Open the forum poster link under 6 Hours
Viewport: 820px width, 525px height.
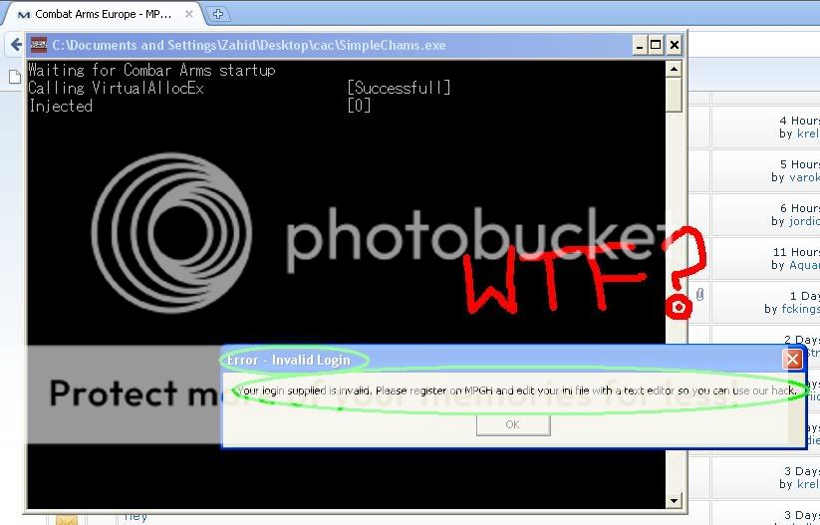(804, 222)
